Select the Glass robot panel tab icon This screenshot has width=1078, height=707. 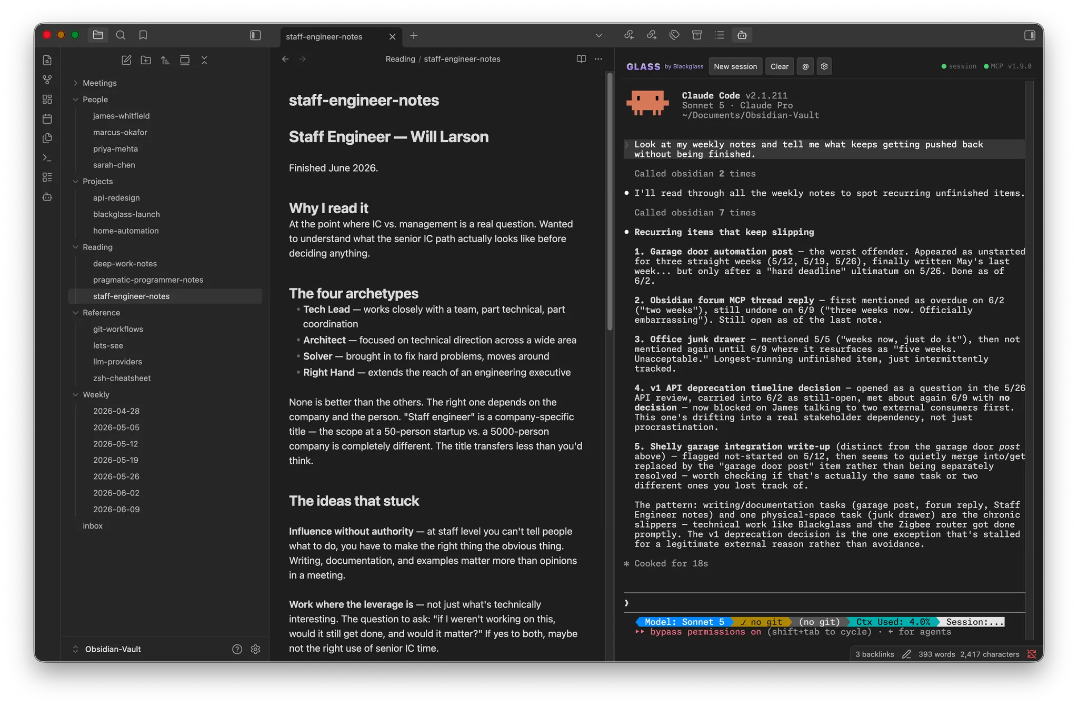(x=742, y=35)
